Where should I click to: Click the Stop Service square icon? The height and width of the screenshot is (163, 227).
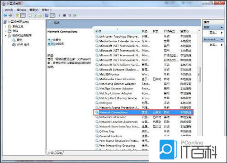click(65, 15)
